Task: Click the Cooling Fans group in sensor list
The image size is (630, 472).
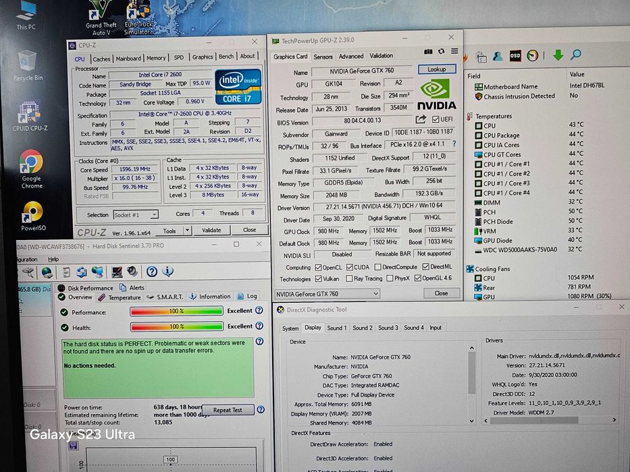Action: [x=492, y=269]
